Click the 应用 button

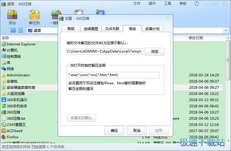[159, 130]
